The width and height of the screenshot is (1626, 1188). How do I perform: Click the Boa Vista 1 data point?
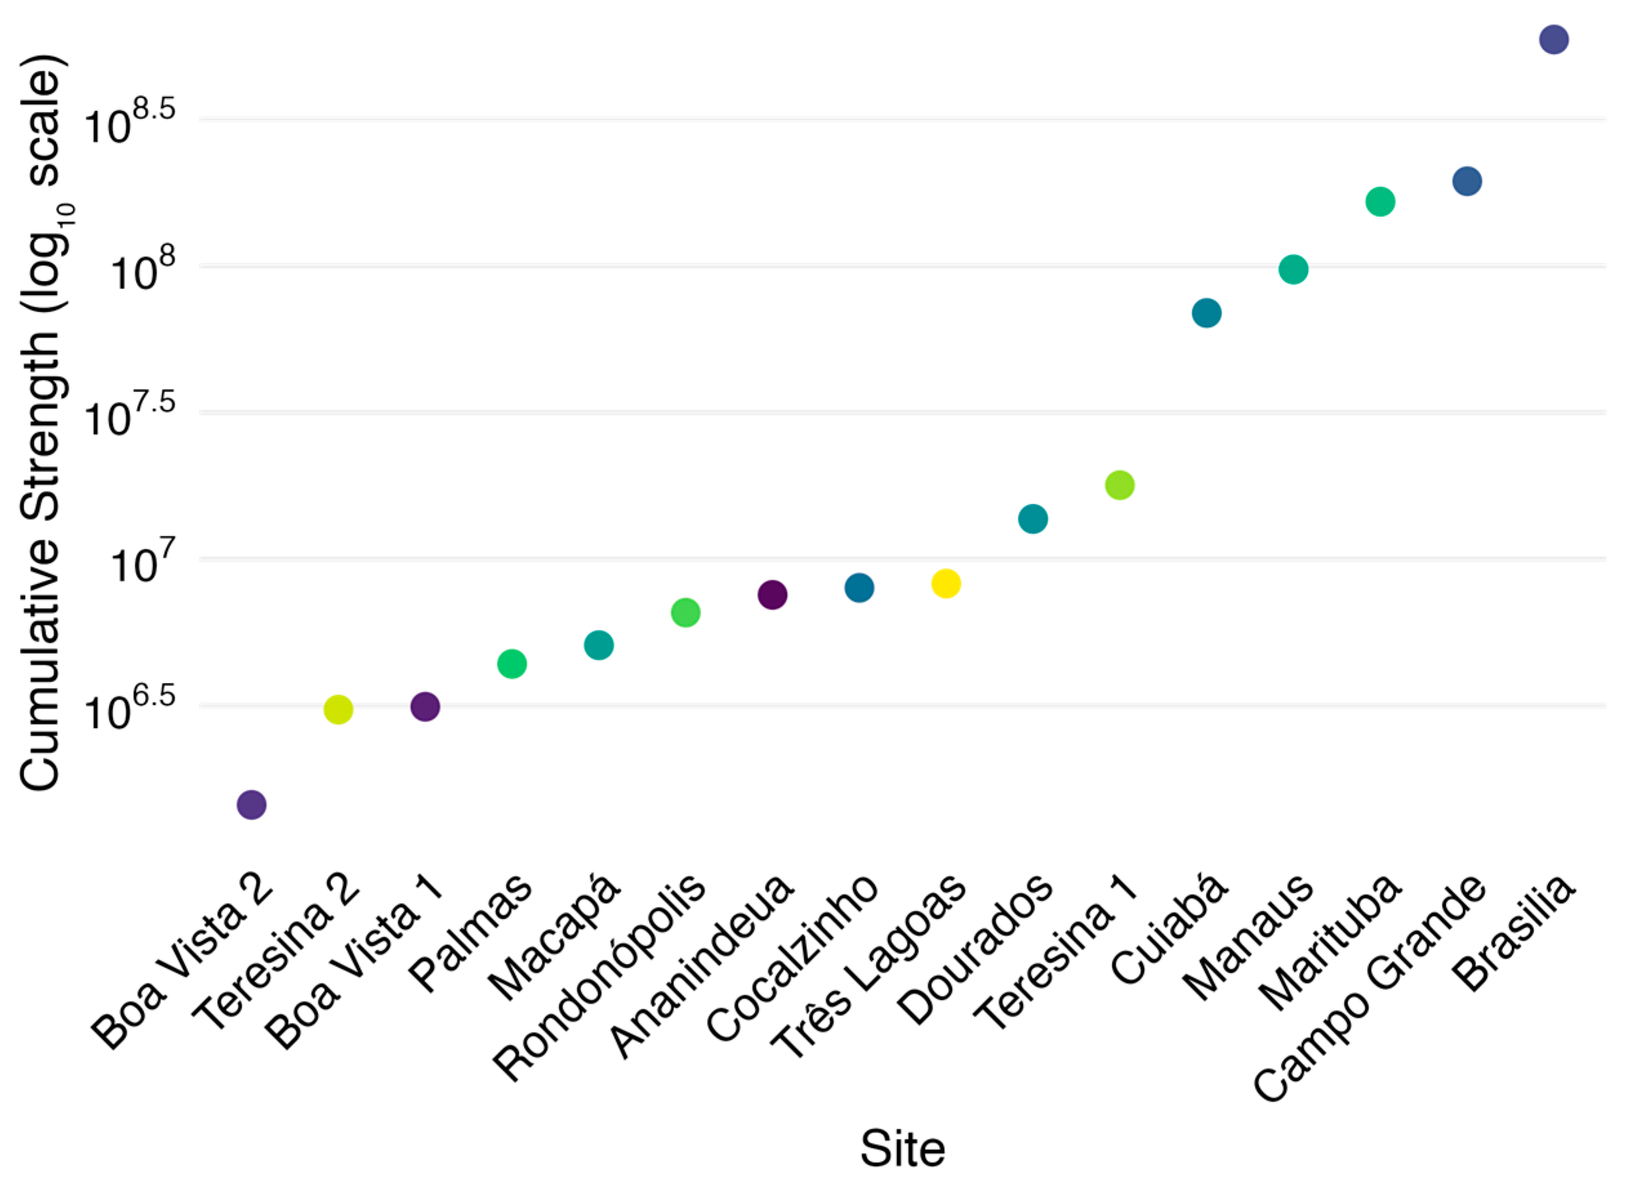(425, 707)
